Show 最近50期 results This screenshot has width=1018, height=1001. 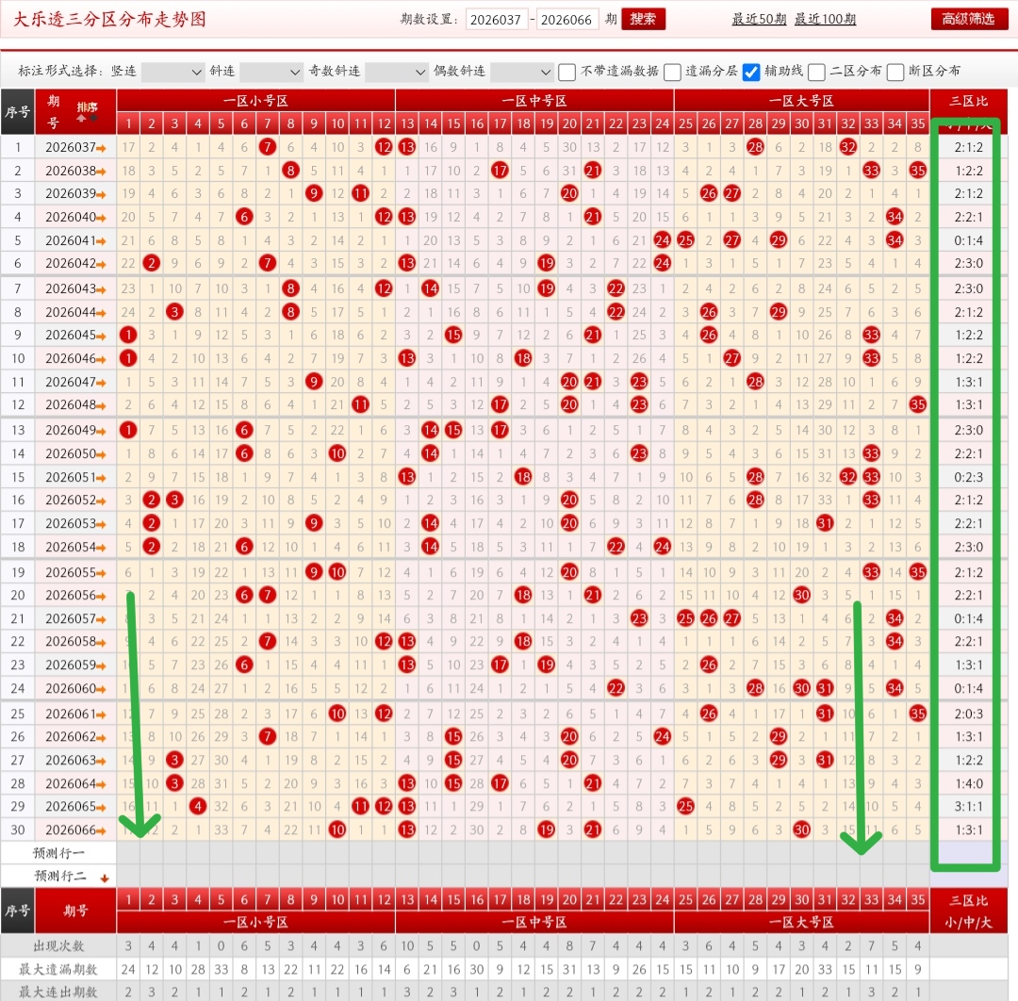click(759, 20)
